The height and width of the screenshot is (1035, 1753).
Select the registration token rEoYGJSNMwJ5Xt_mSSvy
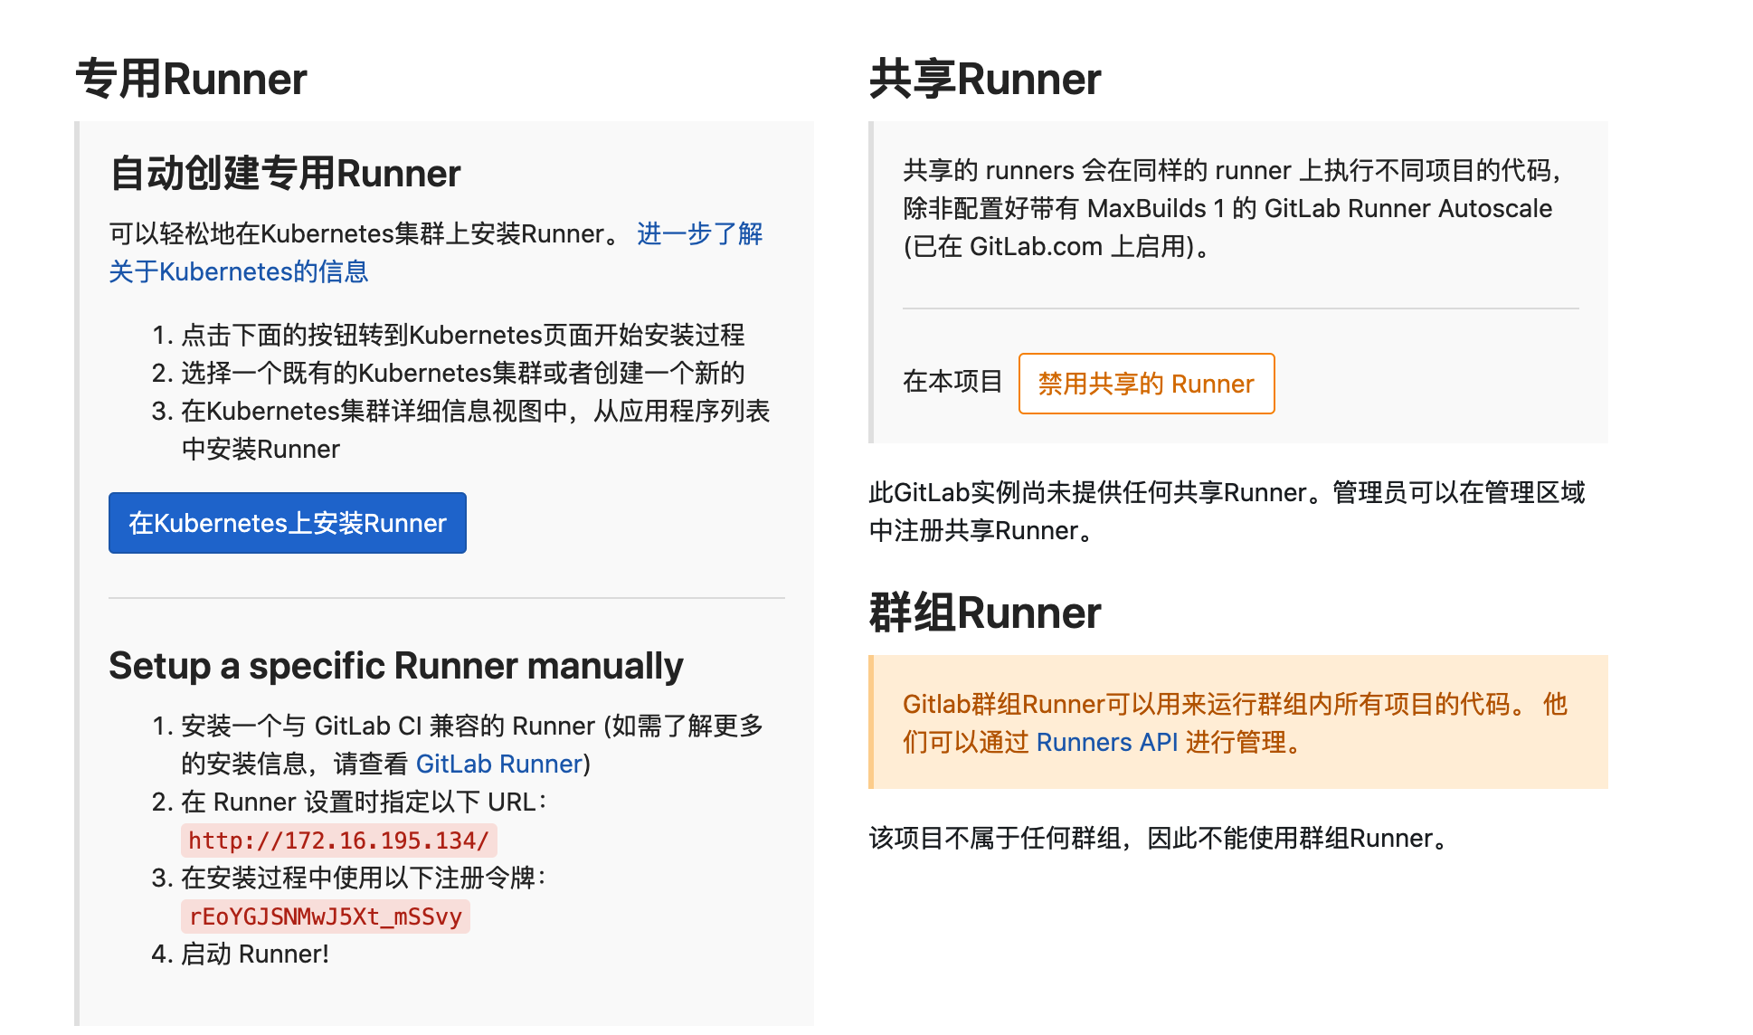[325, 916]
